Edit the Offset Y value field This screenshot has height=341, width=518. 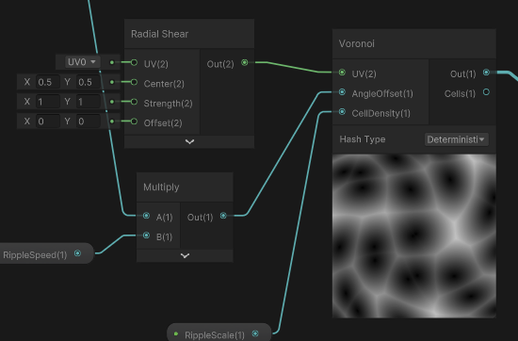pos(89,122)
